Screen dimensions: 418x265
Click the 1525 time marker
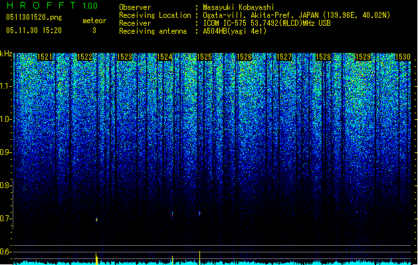coord(204,57)
